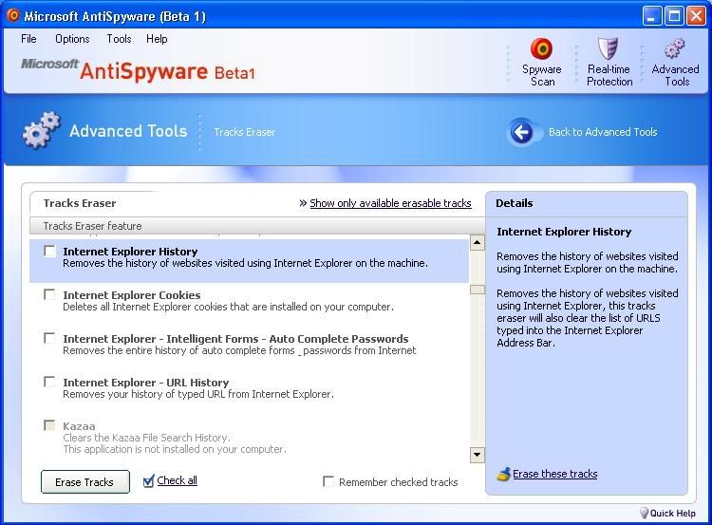Open the Advanced Tools gears icon
Image resolution: width=712 pixels, height=525 pixels.
click(674, 48)
